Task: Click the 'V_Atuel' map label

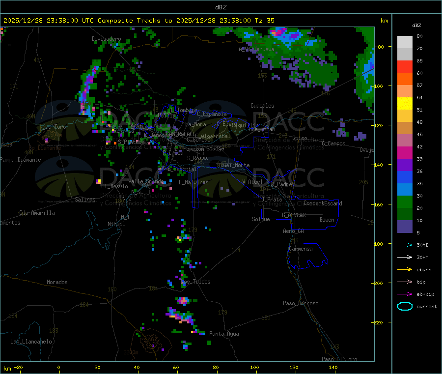Action: click(252, 182)
